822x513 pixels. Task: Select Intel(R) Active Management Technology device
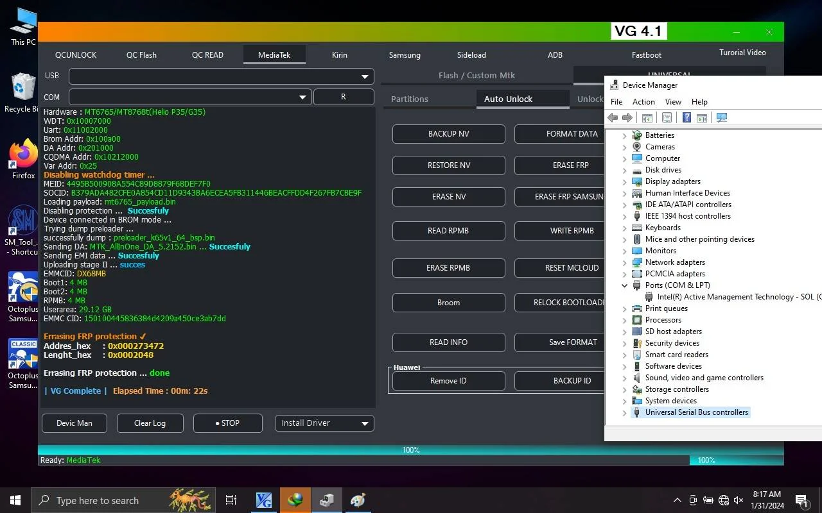click(x=733, y=297)
